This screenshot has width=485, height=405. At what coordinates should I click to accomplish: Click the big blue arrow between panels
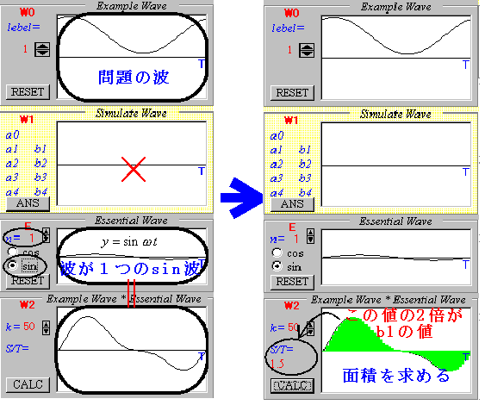242,198
